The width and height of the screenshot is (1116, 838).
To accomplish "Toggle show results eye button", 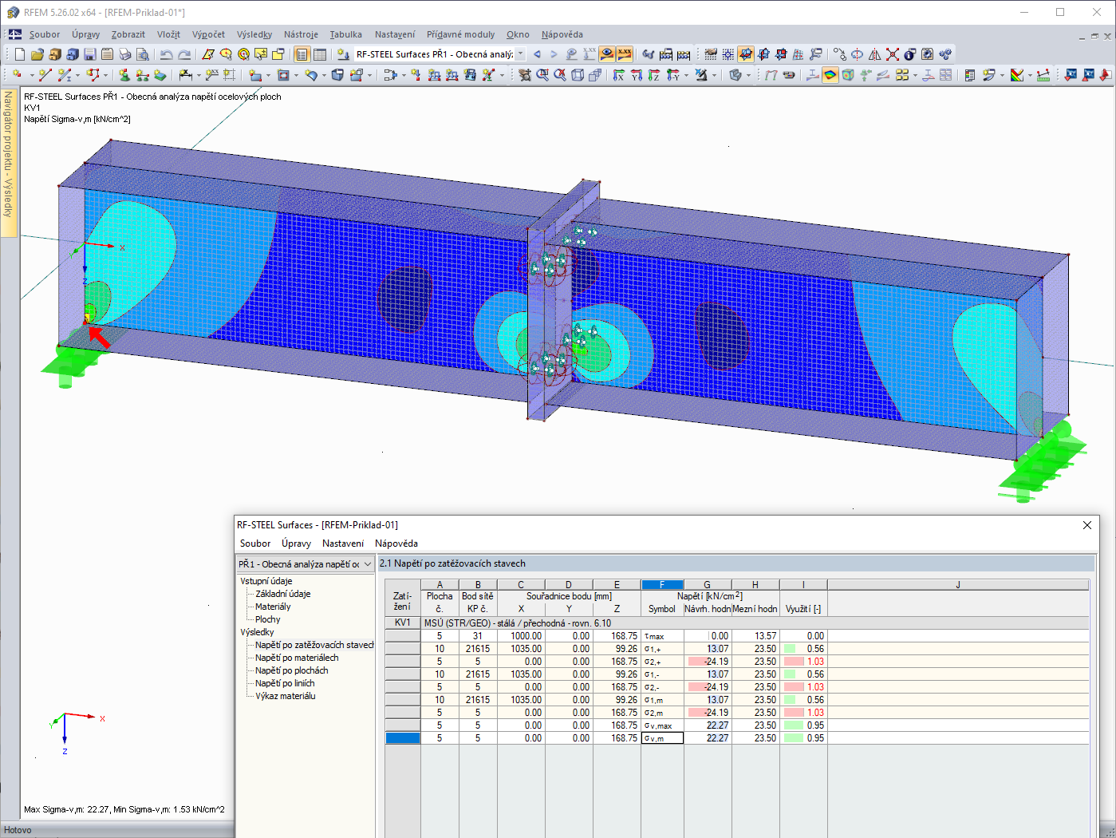I will pos(607,54).
